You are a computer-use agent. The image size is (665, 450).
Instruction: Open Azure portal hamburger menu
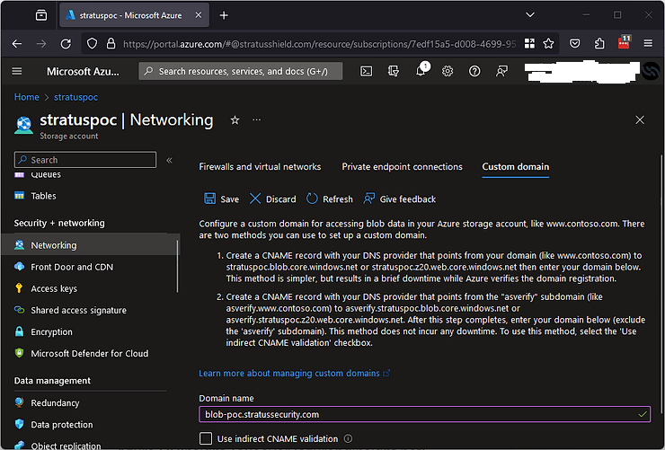[x=17, y=71]
